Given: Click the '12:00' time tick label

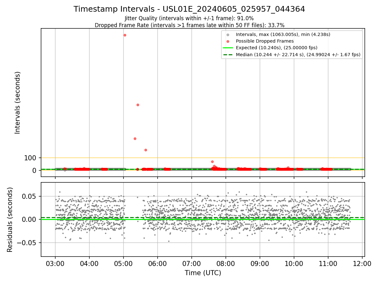Looking at the screenshot, I should tap(362, 264).
